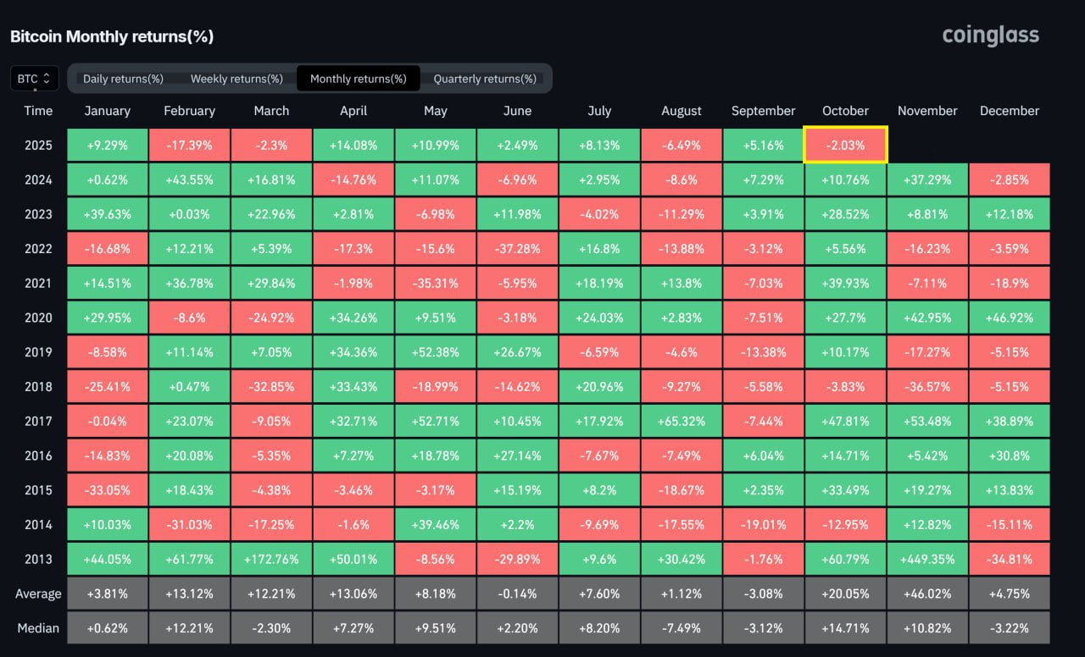
Task: Click the coinglass logo
Action: pos(990,36)
